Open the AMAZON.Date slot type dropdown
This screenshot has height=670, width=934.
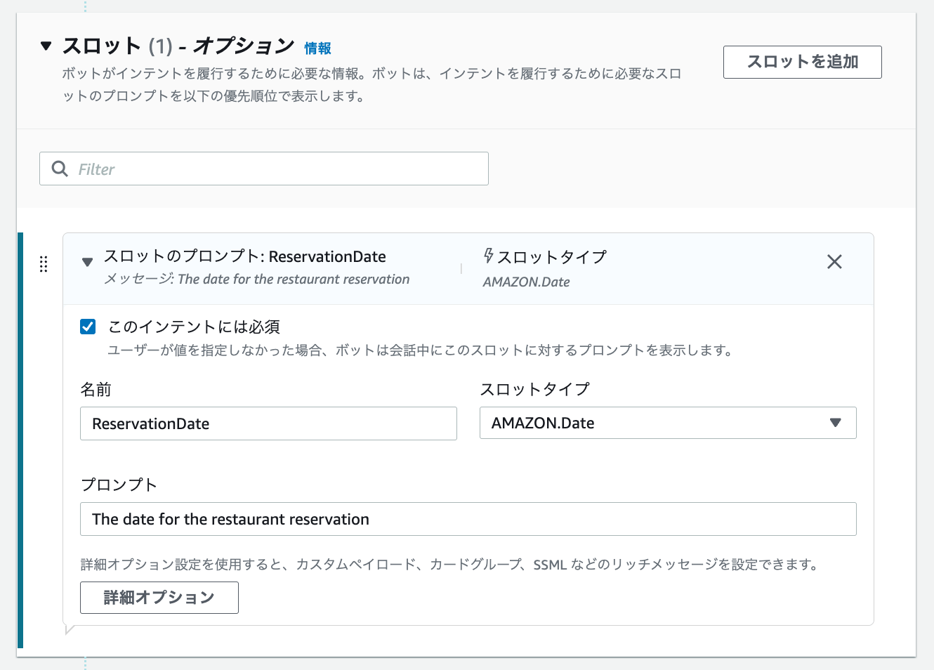(668, 423)
